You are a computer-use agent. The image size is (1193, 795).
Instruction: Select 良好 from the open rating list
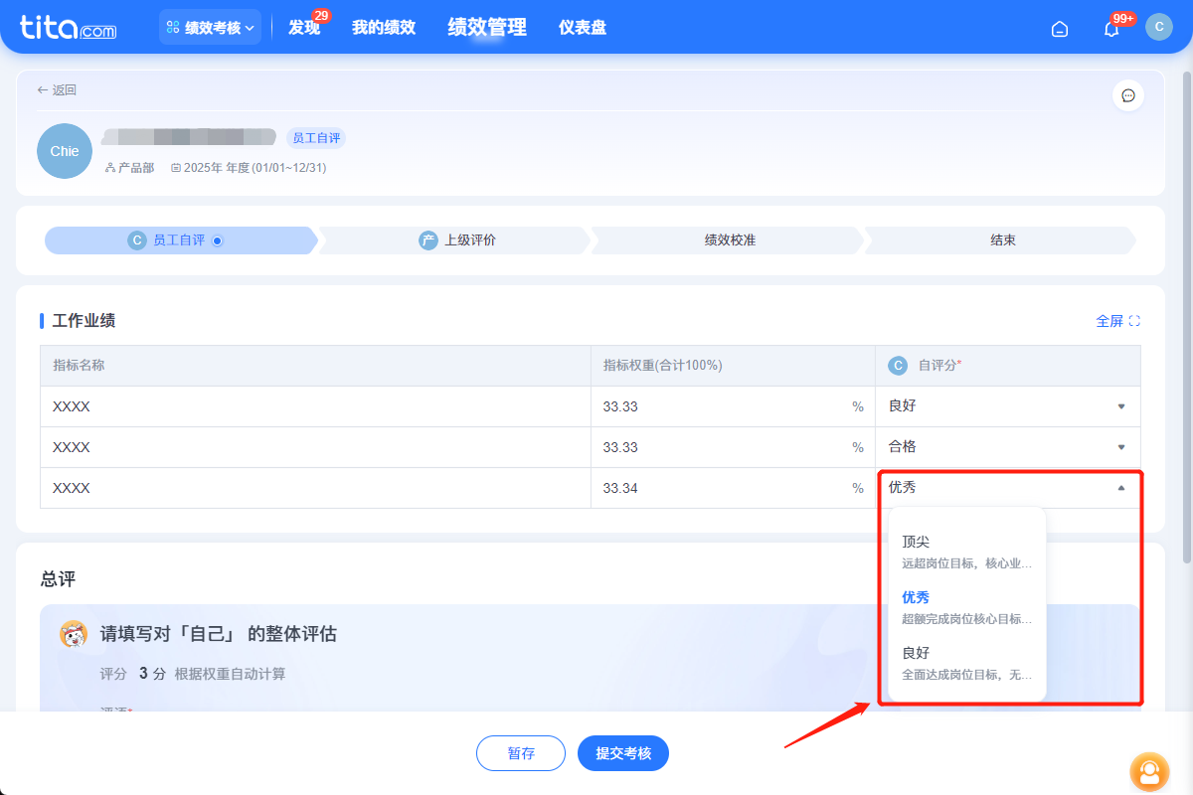click(x=915, y=654)
